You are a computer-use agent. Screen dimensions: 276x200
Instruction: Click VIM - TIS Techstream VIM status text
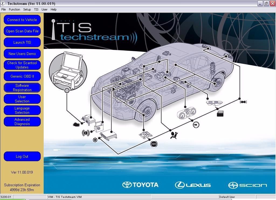pos(65,197)
